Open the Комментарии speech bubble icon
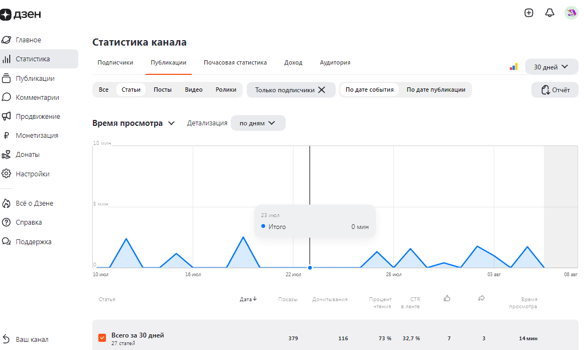 tap(7, 97)
